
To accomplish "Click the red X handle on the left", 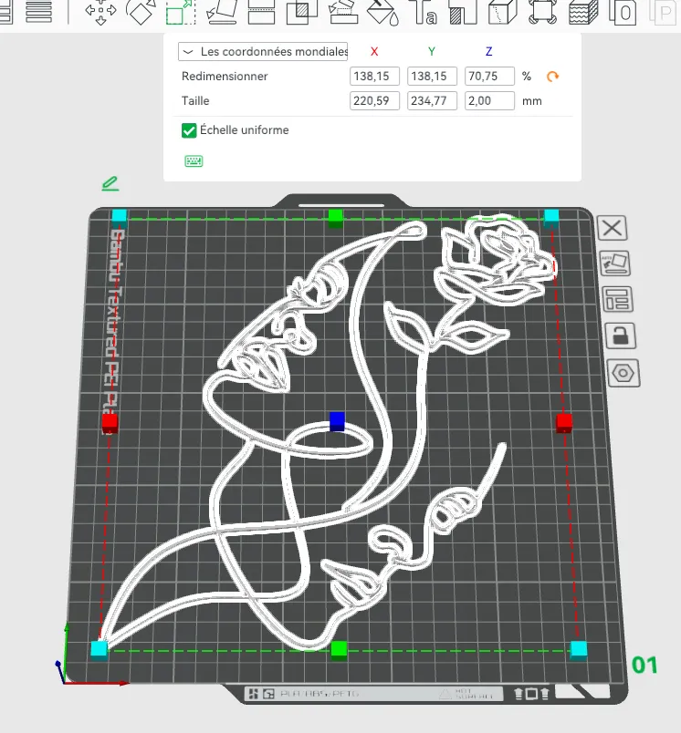I will tap(110, 424).
